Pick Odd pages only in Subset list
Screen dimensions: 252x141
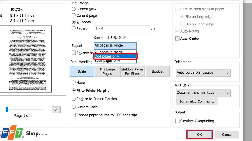[x=115, y=56]
